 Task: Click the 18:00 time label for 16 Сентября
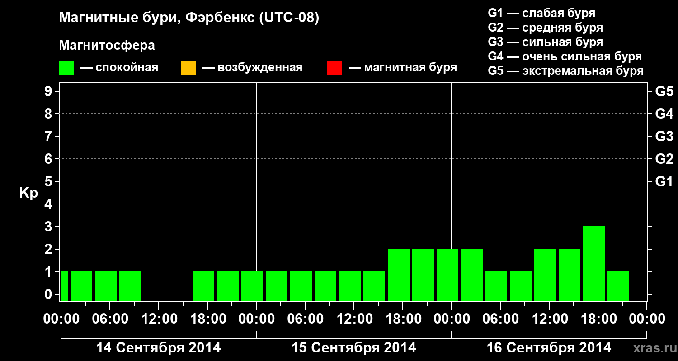(598, 319)
